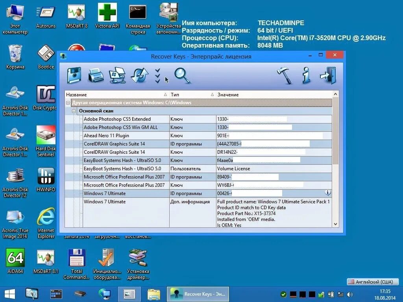403x302 pixels.
Task: Click the Info about icon
Action: click(x=306, y=75)
